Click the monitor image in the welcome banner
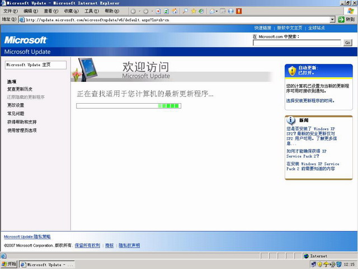The width and height of the screenshot is (358, 269). (x=88, y=69)
